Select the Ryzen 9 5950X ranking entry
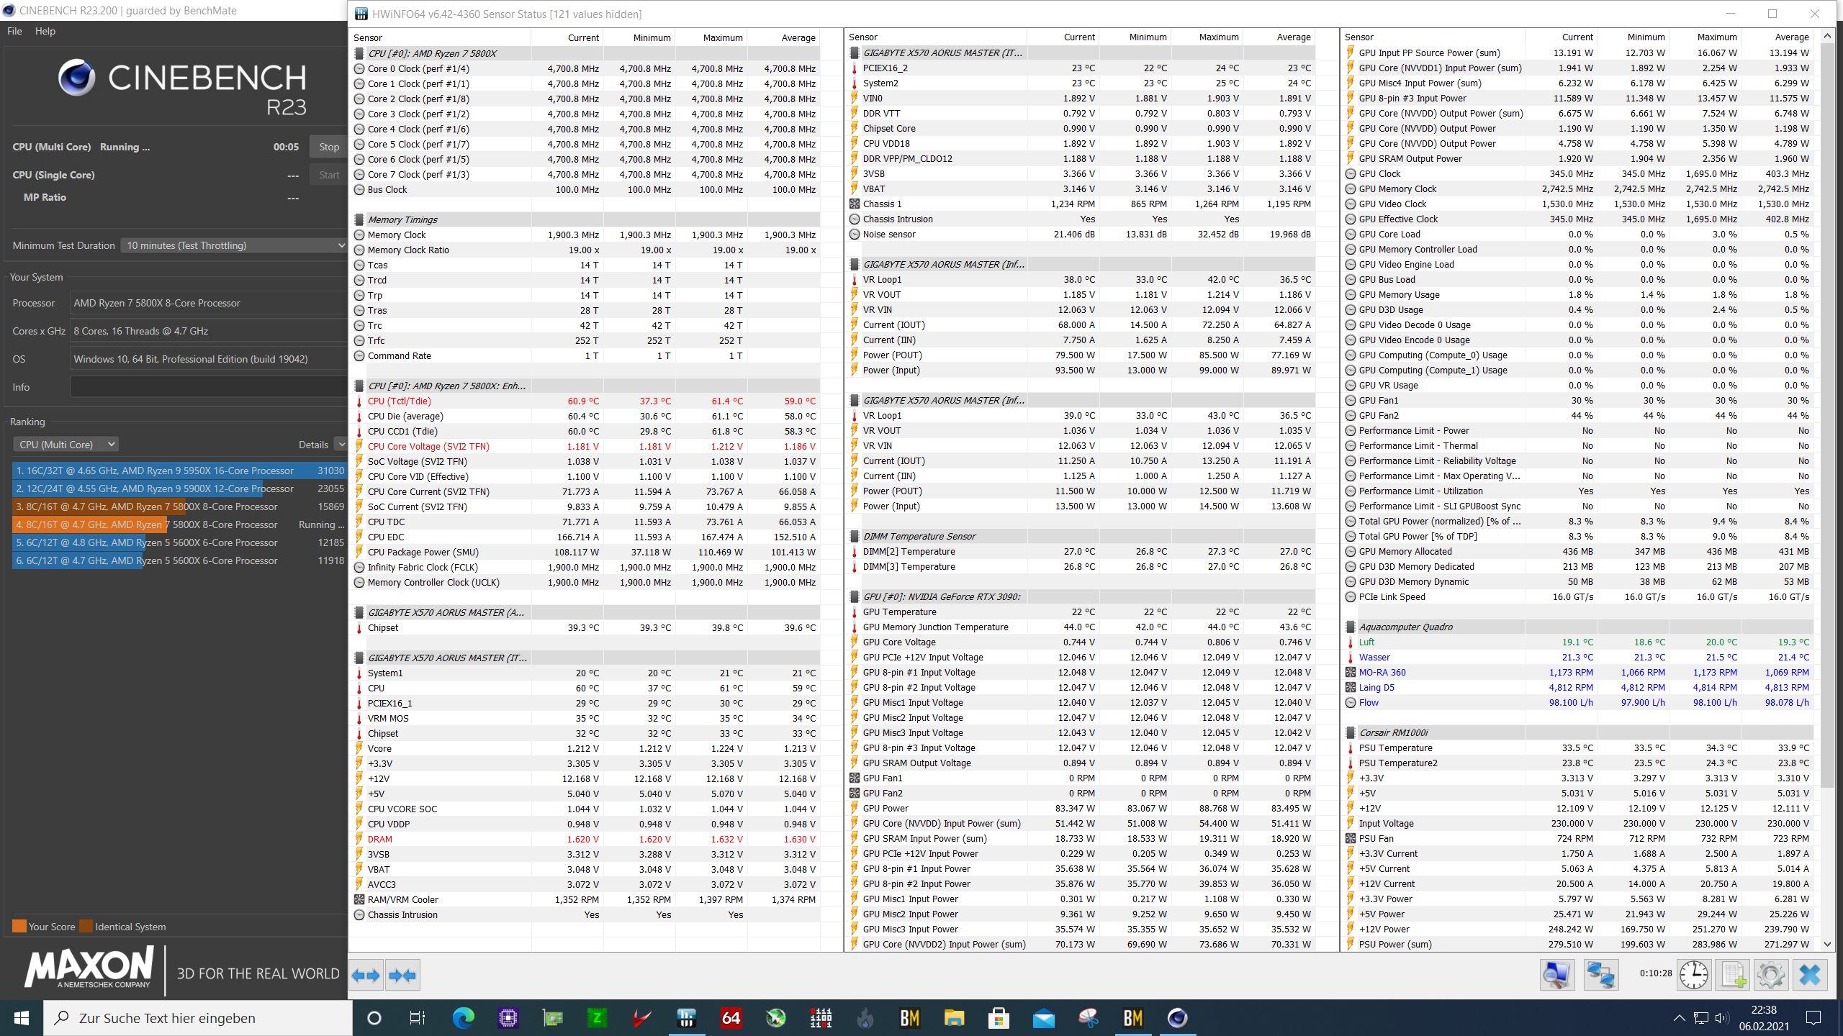1843x1036 pixels. click(179, 471)
